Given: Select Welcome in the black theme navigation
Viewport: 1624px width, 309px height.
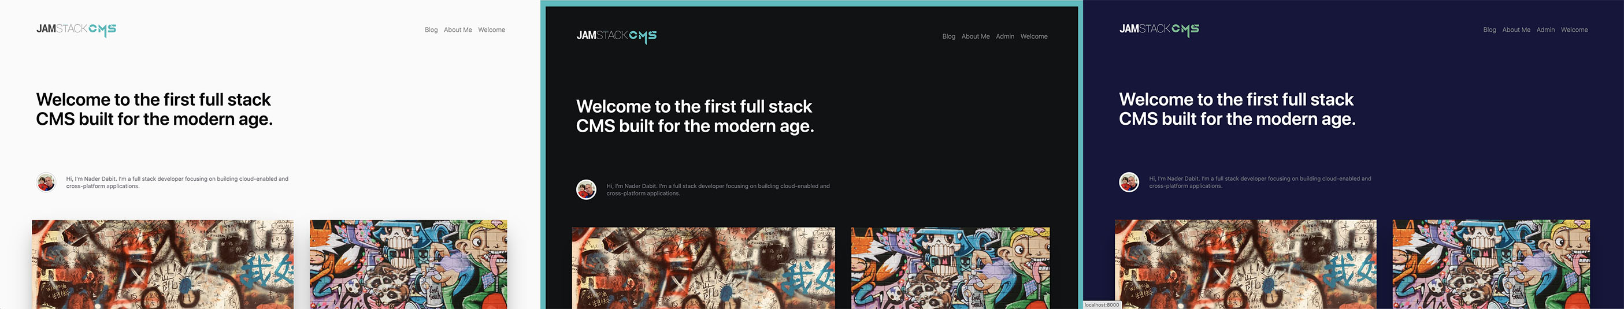Looking at the screenshot, I should [1034, 36].
